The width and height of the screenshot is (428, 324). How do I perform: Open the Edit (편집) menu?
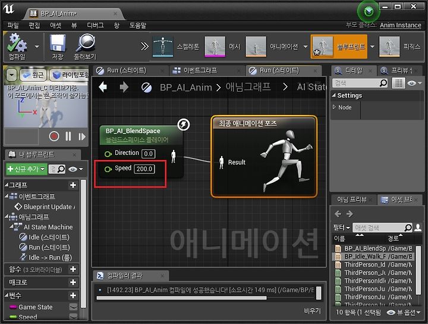click(x=34, y=26)
